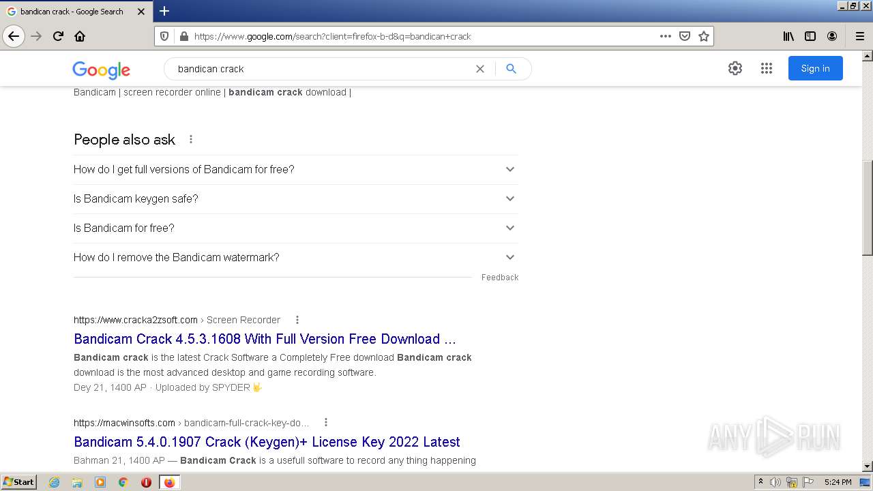Click the macwinsofts.com URL text
This screenshot has width=873, height=491.
(x=124, y=423)
